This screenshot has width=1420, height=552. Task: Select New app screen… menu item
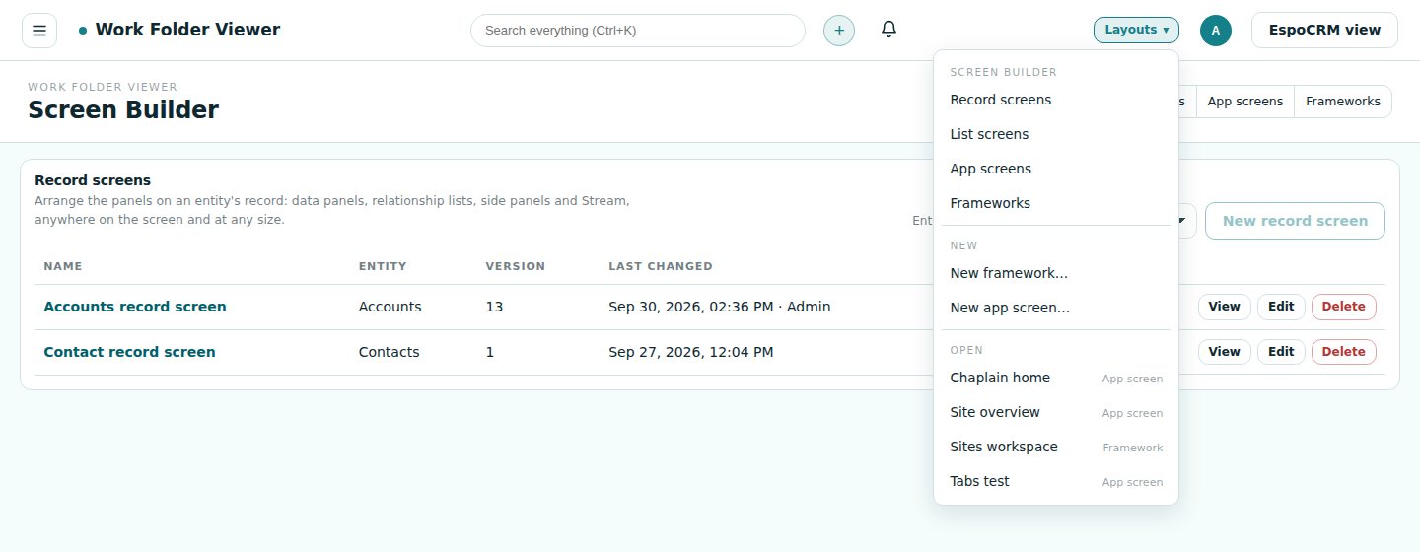click(1056, 308)
